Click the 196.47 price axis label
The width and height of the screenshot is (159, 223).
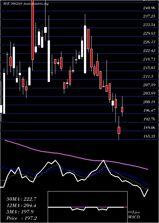tap(149, 110)
